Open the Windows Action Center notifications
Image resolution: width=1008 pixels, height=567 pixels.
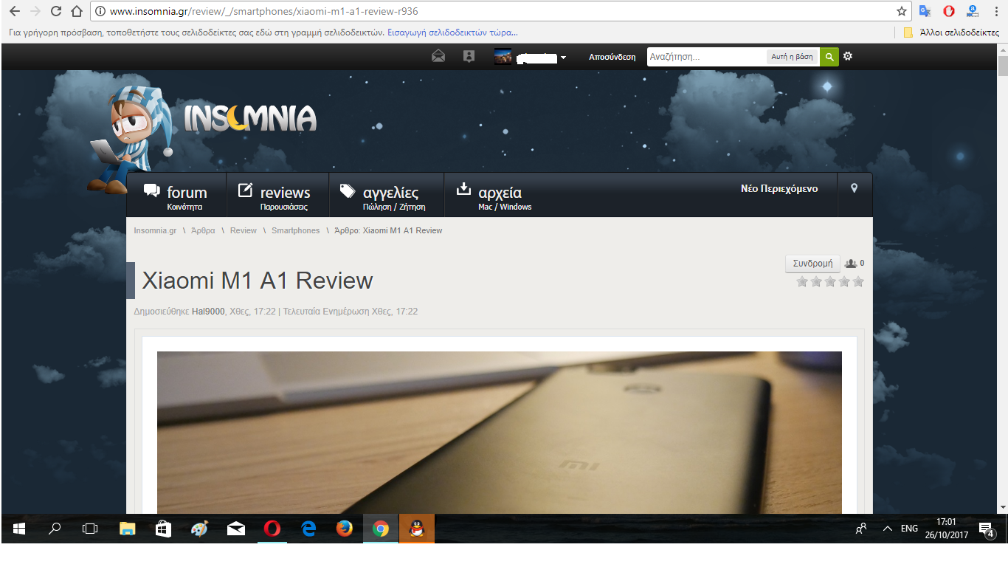pos(986,529)
